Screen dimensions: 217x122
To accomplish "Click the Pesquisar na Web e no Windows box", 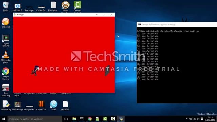I will pos(35,119).
